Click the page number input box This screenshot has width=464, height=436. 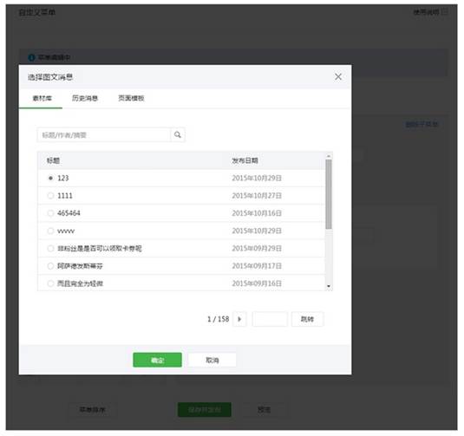(x=270, y=319)
